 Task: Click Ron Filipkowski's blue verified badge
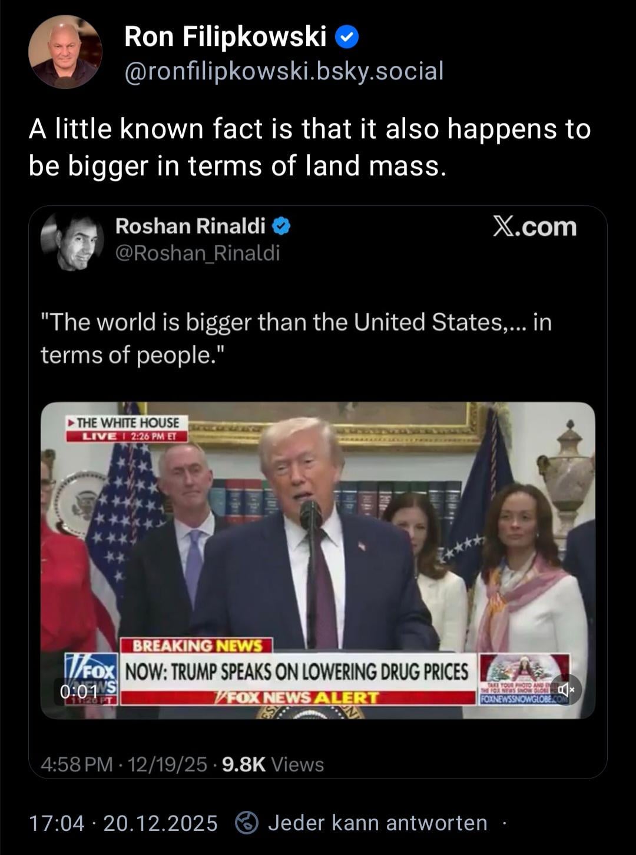[347, 38]
